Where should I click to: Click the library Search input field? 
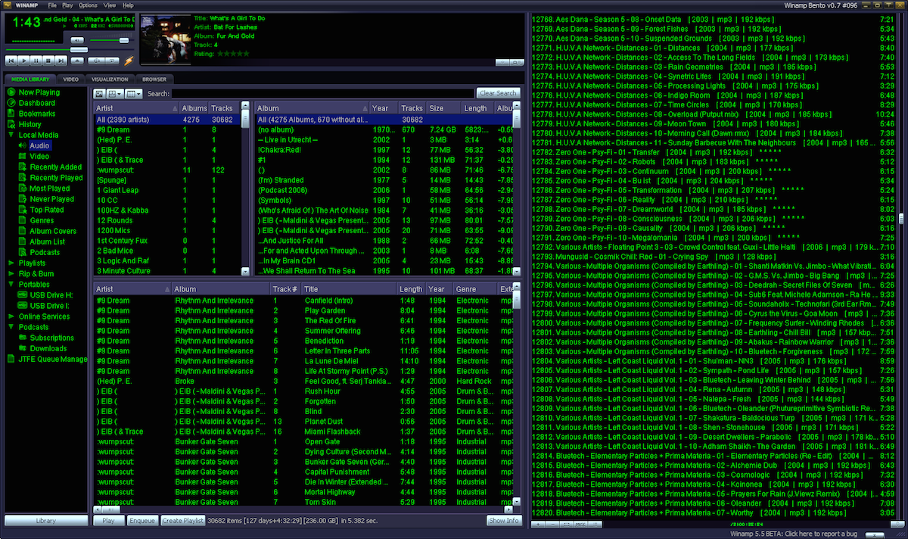(323, 94)
